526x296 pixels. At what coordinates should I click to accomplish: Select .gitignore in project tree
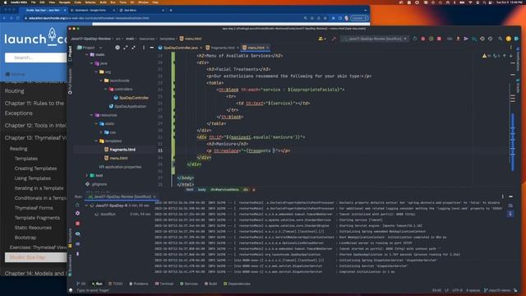(x=96, y=184)
